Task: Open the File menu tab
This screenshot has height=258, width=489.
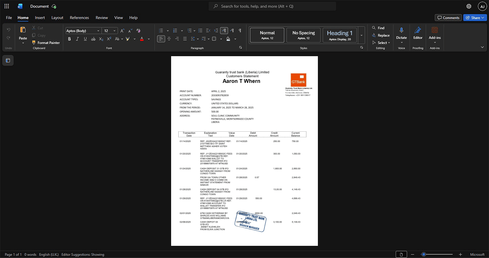Action: (9, 18)
